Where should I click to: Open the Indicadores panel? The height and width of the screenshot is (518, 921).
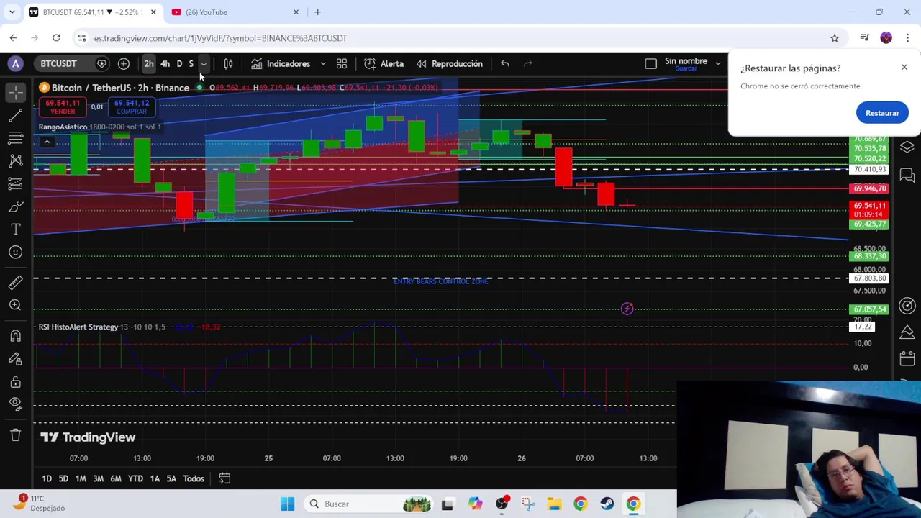click(x=281, y=63)
